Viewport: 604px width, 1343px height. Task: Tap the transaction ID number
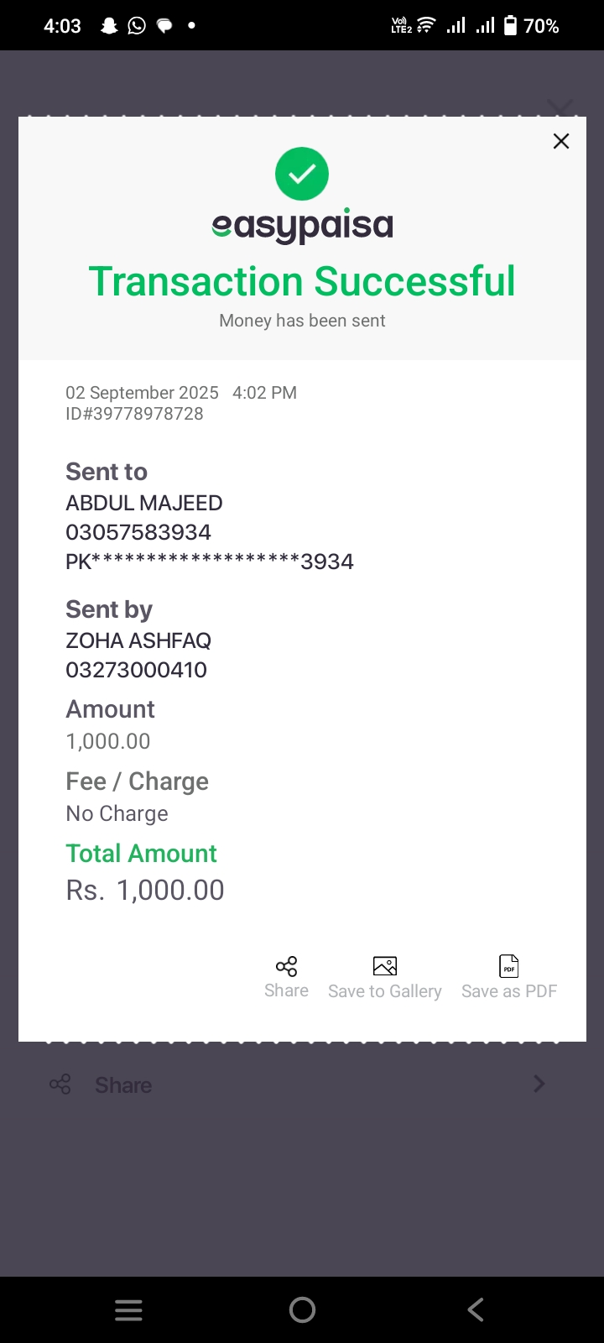pyautogui.click(x=135, y=414)
